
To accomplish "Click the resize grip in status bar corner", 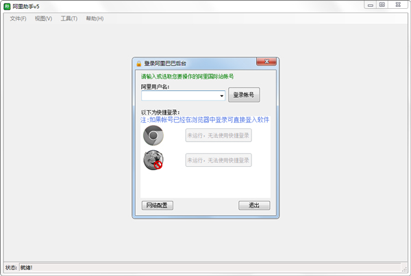I will click(x=405, y=271).
